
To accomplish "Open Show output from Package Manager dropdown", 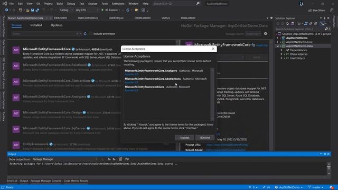I will (x=64, y=159).
